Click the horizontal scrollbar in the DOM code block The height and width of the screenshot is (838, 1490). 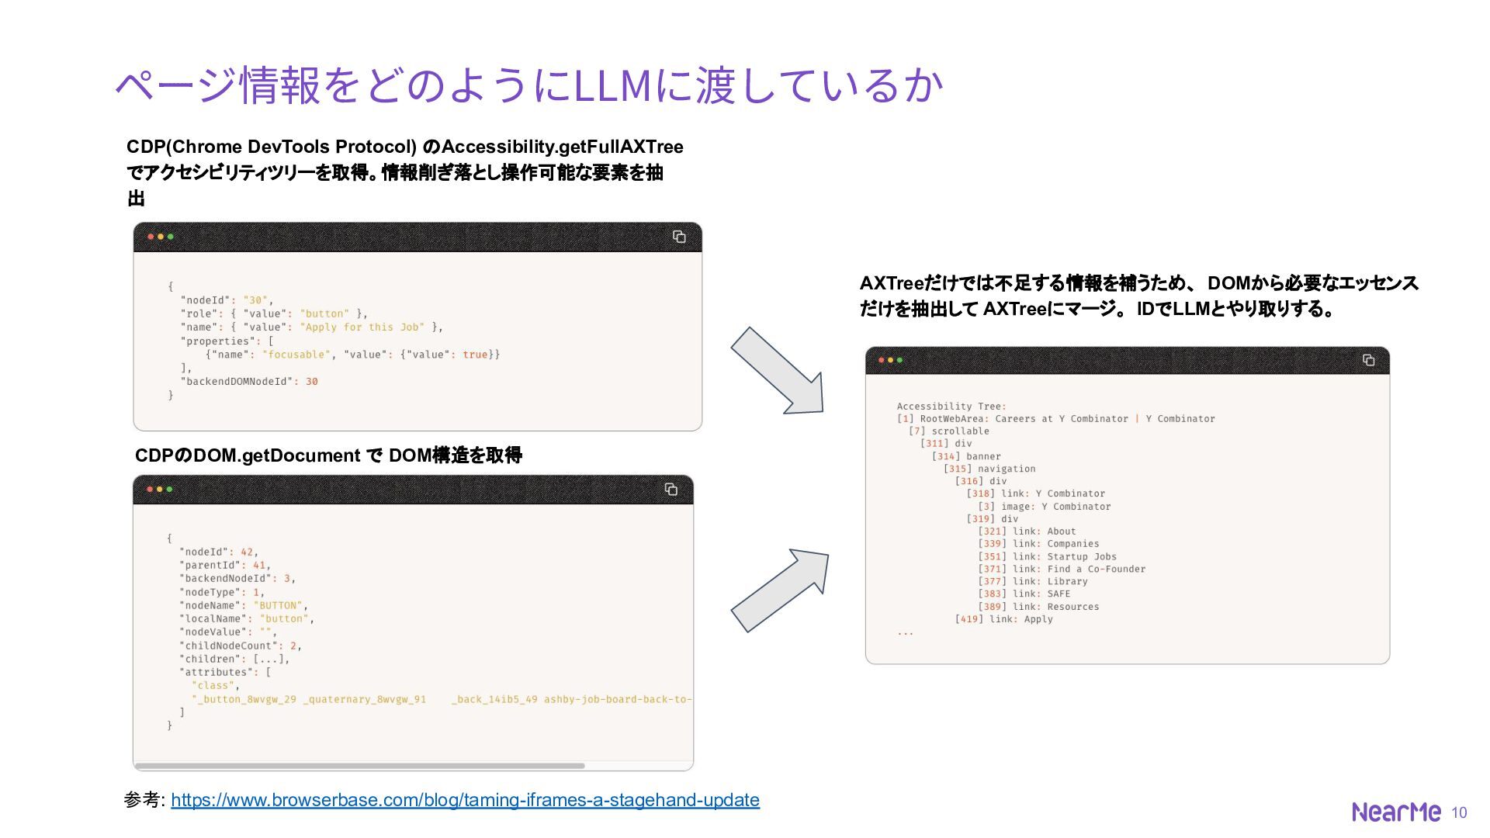360,766
